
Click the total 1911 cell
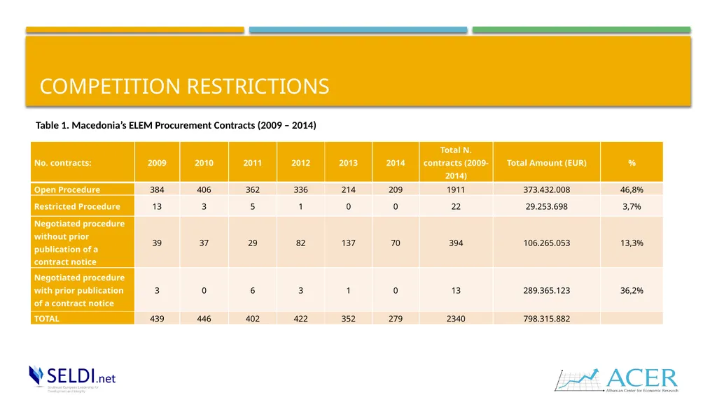tap(456, 189)
